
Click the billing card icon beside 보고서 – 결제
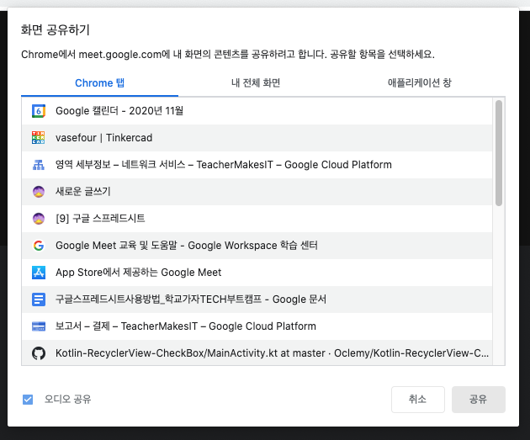[x=39, y=326]
